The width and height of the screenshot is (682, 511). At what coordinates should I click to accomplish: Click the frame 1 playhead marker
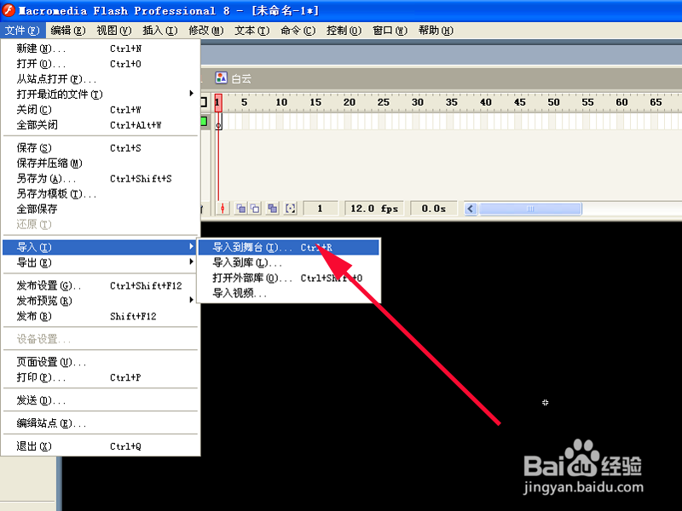[x=218, y=102]
